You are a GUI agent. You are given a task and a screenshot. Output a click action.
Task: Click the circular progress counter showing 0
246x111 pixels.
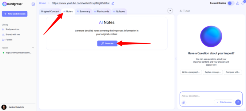170,11
